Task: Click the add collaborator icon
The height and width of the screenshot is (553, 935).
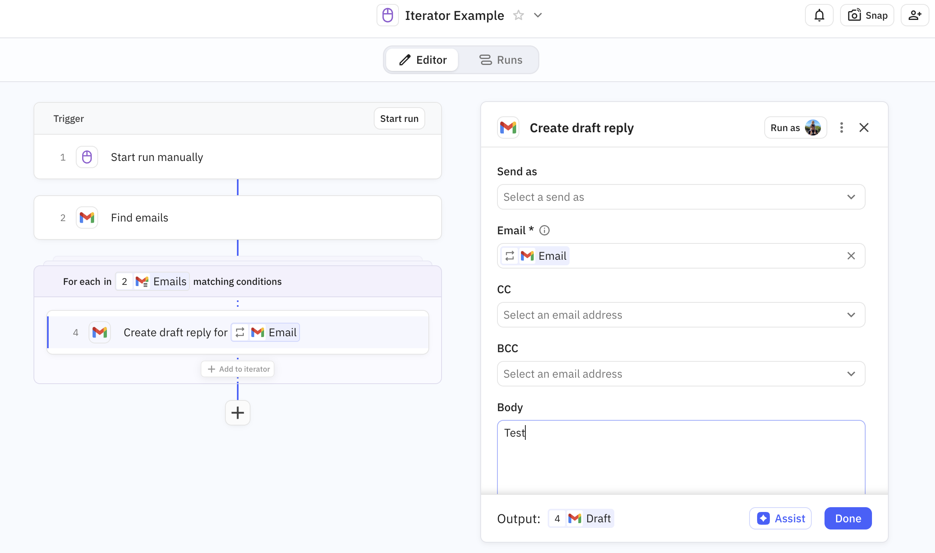Action: pos(914,16)
